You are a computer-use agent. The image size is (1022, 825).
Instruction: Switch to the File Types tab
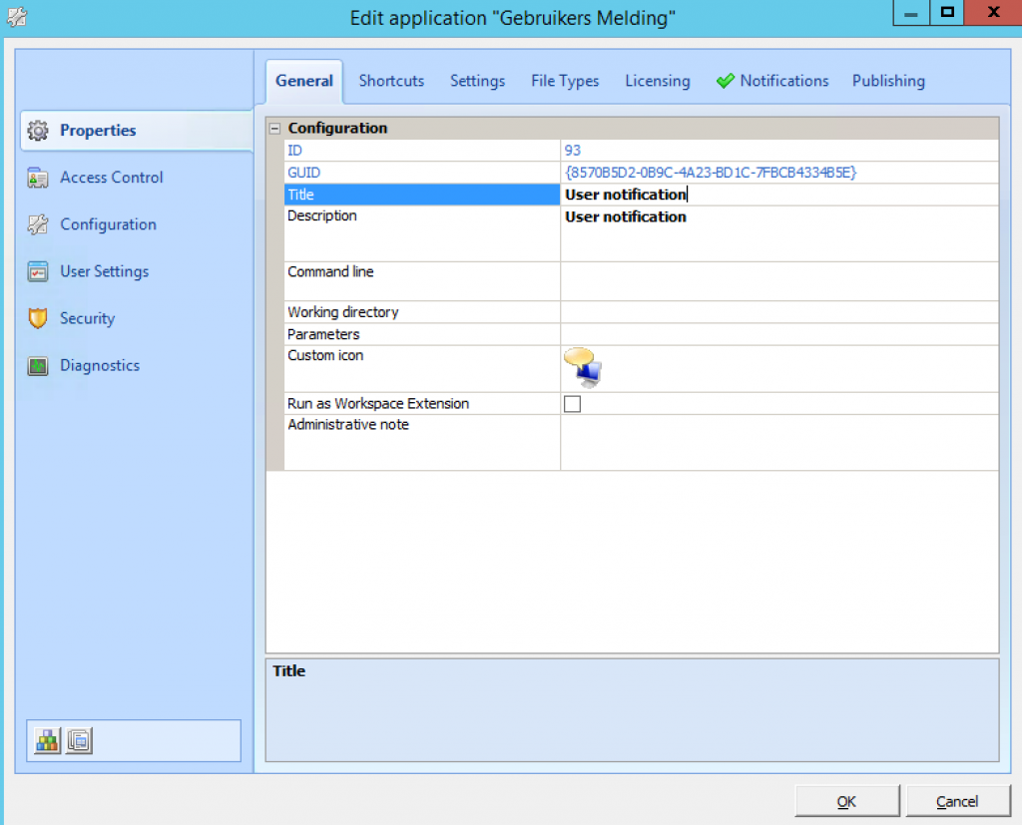point(564,81)
